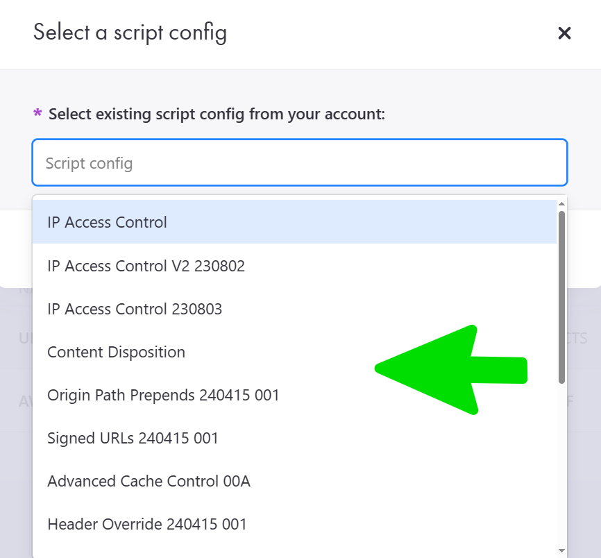Click the Script config input field
Viewport: 601px width, 558px height.
pyautogui.click(x=300, y=163)
